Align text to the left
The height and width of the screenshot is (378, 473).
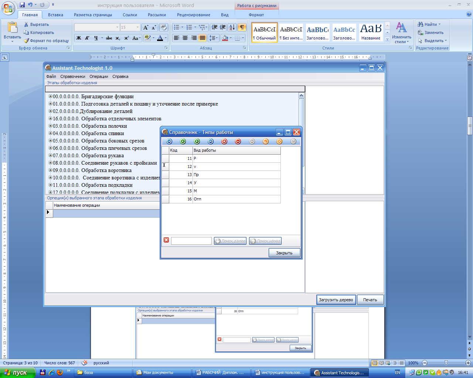177,38
